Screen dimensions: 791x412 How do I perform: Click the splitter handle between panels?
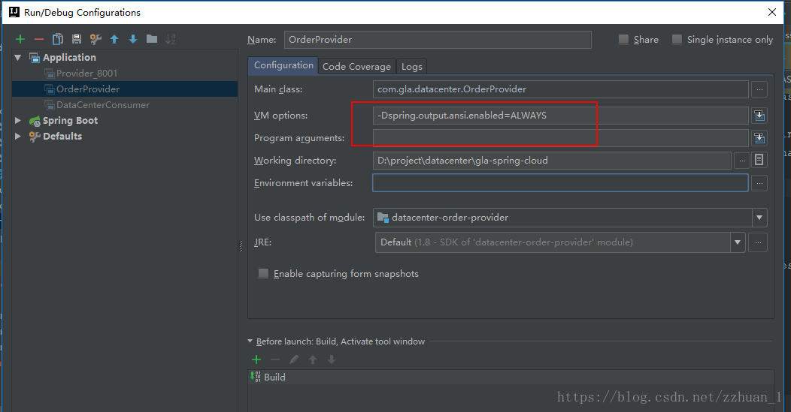click(241, 246)
